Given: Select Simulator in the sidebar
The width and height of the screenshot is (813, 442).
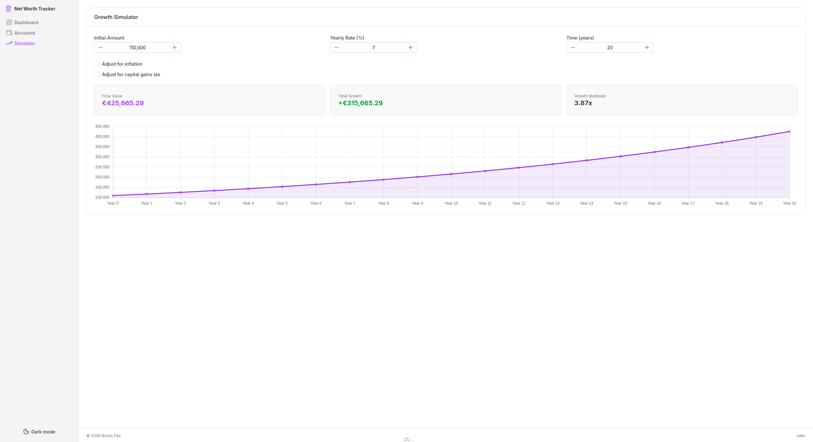Looking at the screenshot, I should pyautogui.click(x=25, y=43).
